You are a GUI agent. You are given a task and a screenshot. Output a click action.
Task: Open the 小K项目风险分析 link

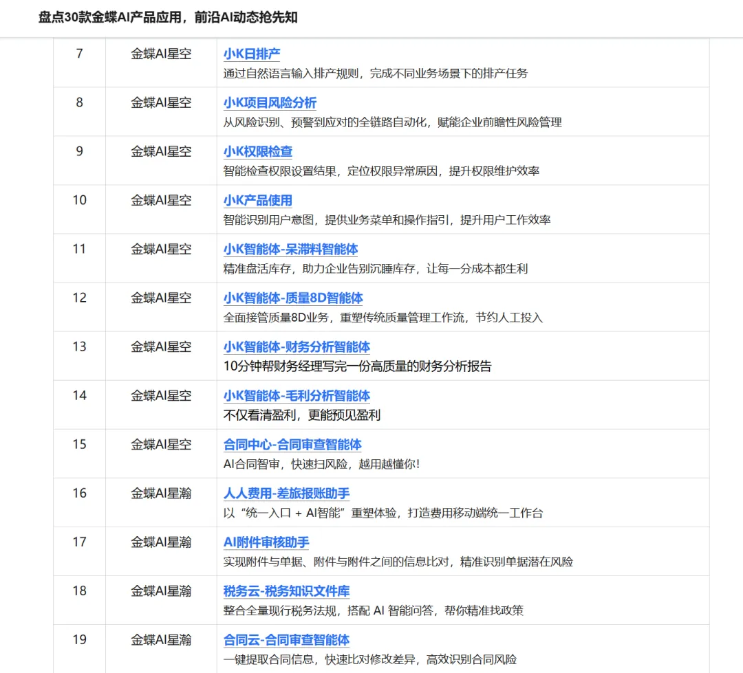270,103
